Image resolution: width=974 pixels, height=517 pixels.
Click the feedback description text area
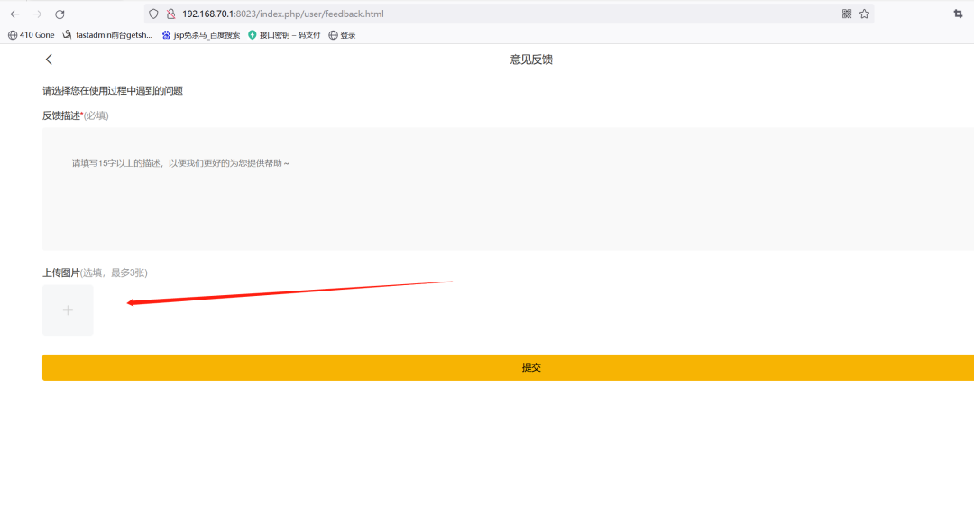[508, 189]
